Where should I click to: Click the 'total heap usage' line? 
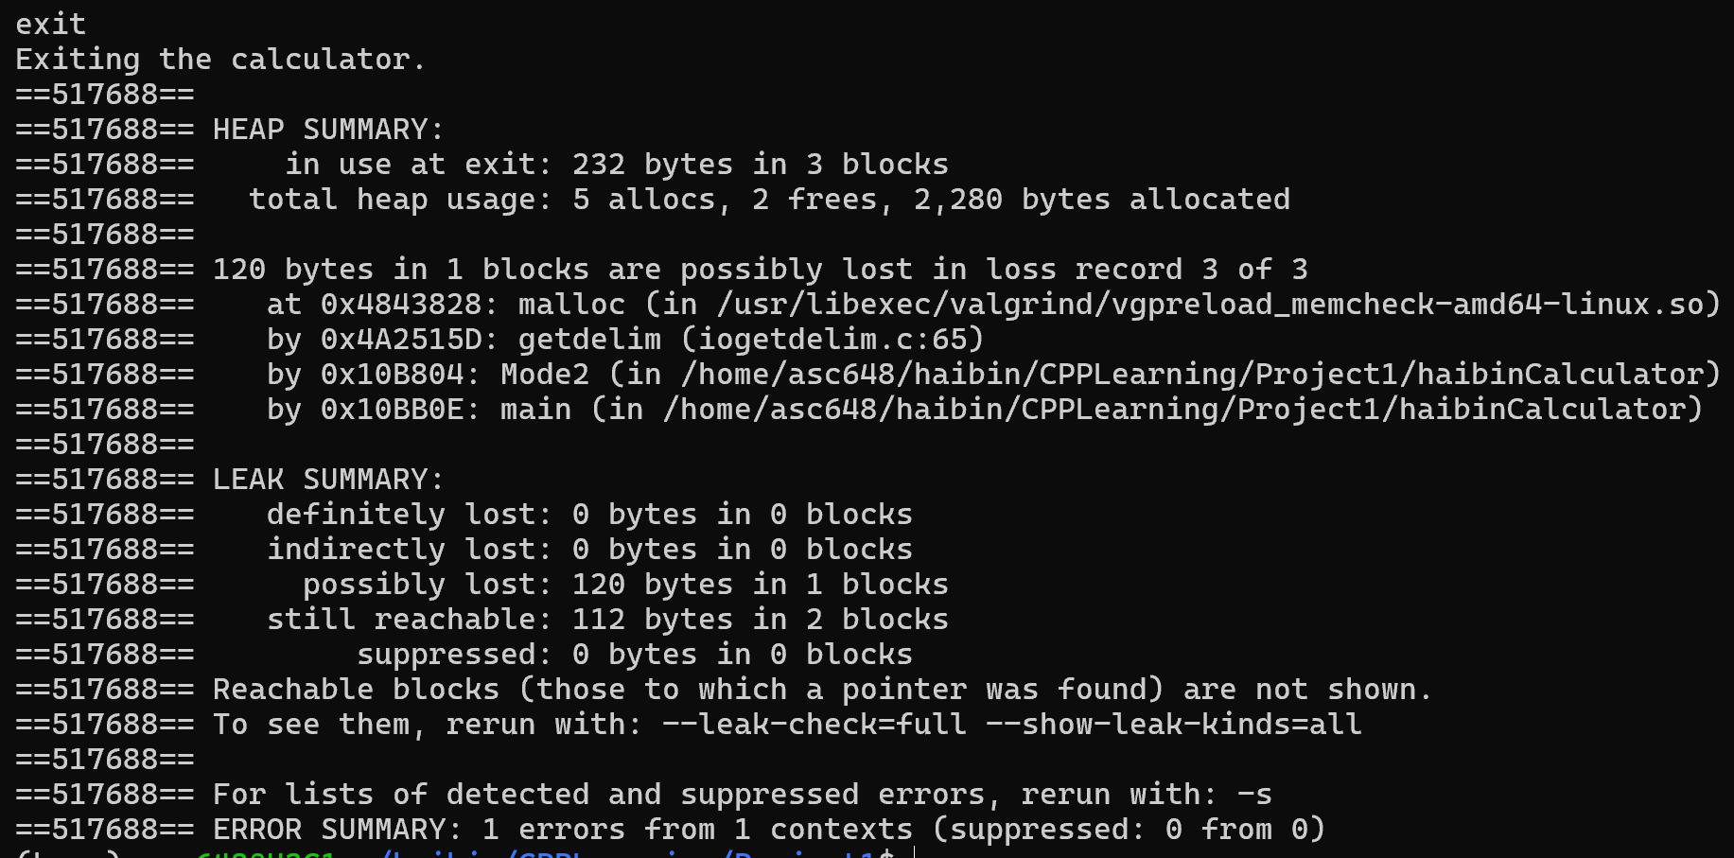[769, 199]
